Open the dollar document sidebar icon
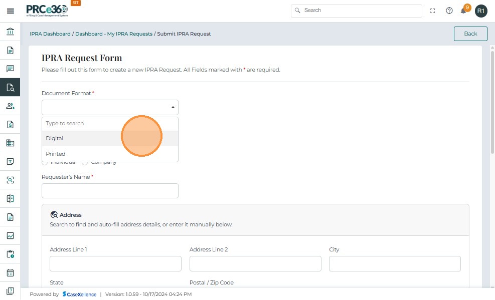495x300 pixels. point(10,125)
